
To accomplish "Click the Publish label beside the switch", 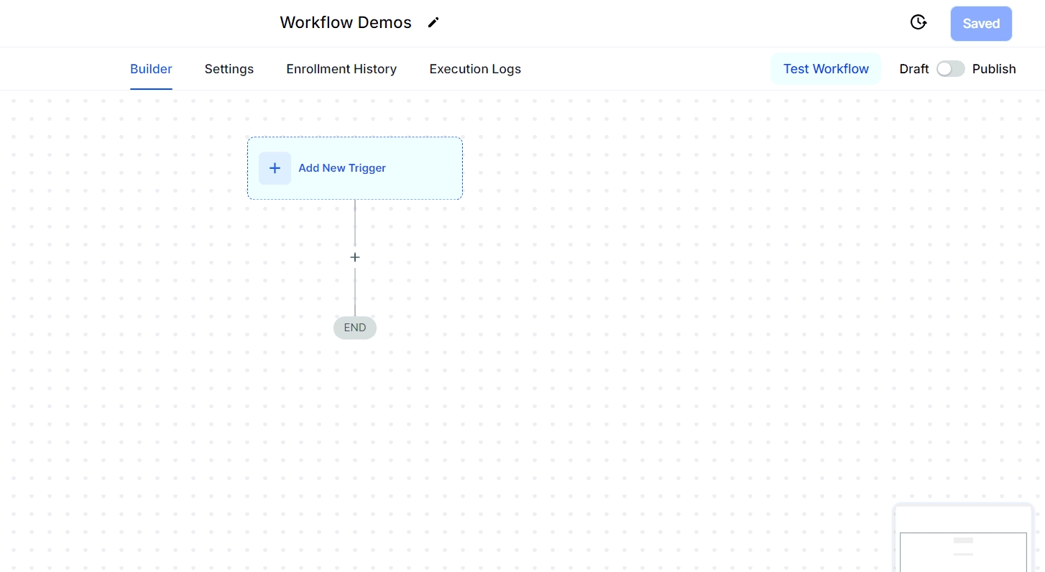I will [993, 69].
